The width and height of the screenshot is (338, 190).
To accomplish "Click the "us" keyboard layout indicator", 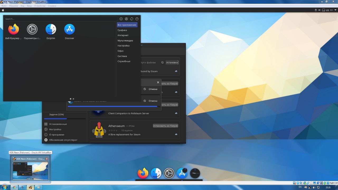I will [x=327, y=10].
